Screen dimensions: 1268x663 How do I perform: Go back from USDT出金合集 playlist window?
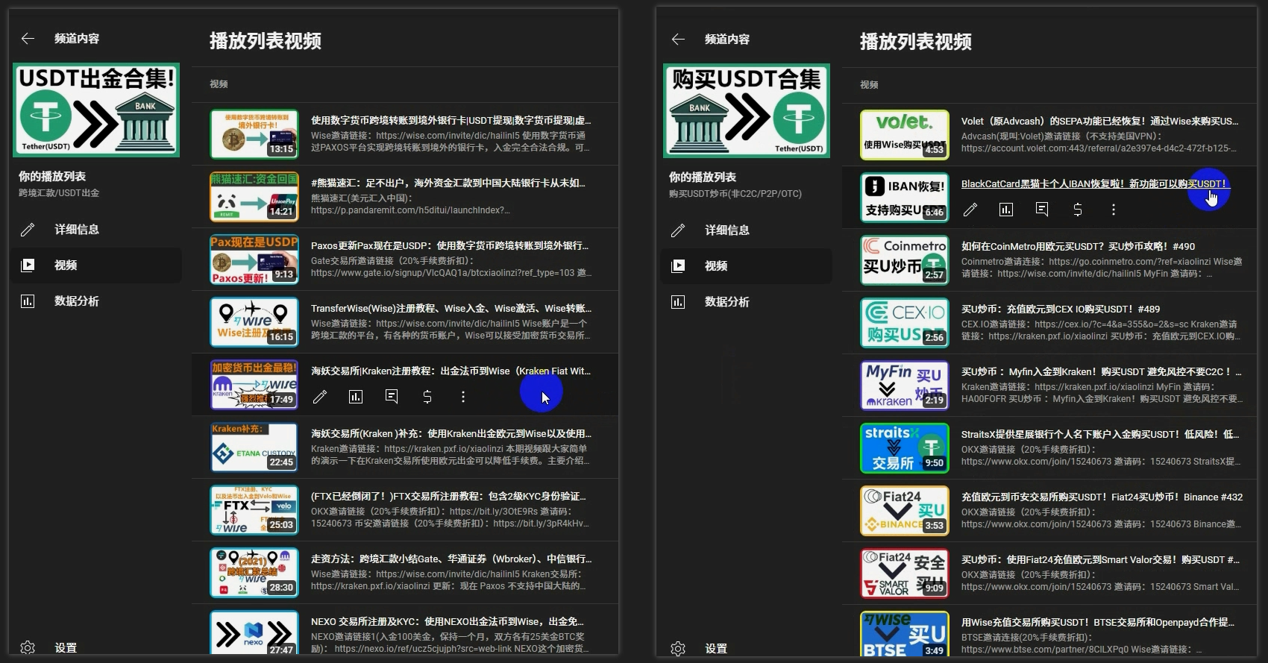pyautogui.click(x=28, y=39)
